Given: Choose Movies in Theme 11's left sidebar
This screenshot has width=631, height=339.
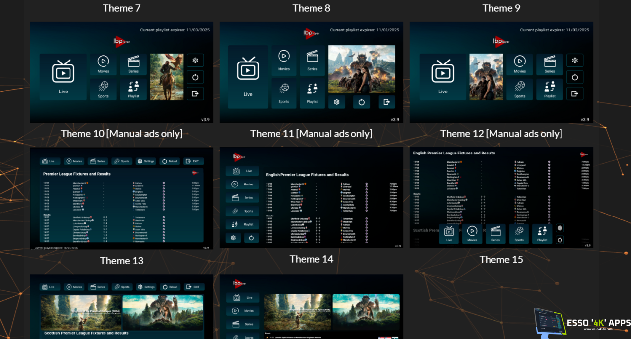Looking at the screenshot, I should point(242,185).
